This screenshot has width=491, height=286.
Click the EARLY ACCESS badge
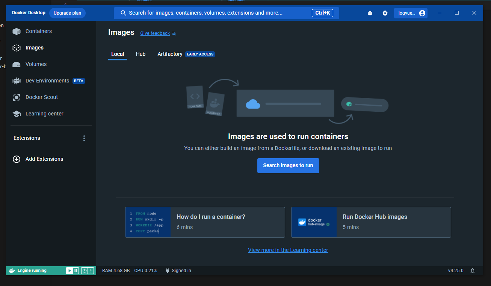[x=200, y=54]
